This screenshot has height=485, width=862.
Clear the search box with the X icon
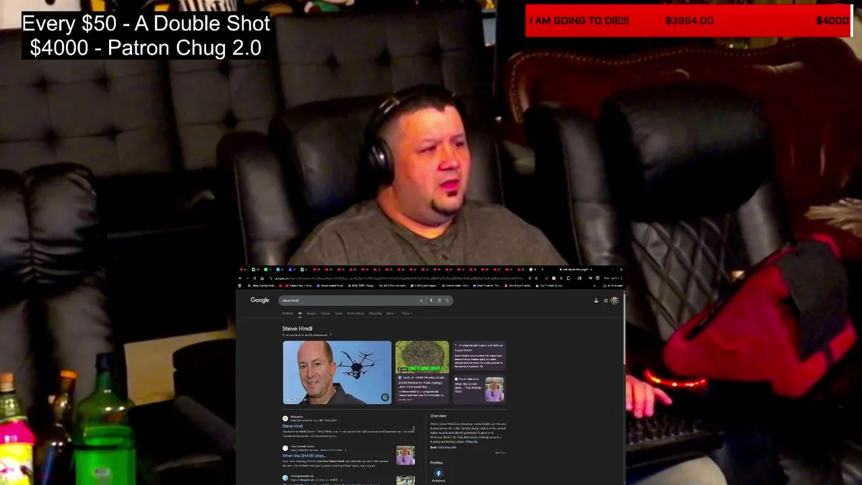422,300
